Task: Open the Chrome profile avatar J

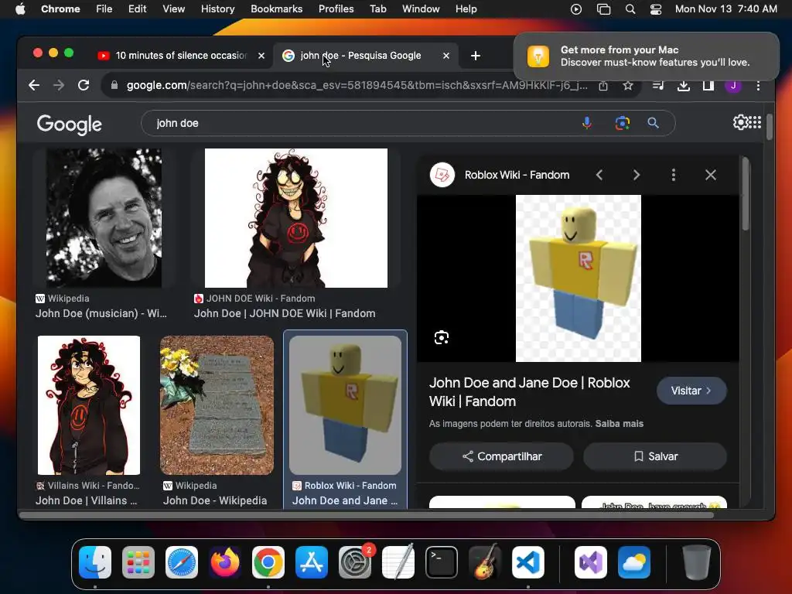Action: pos(733,86)
